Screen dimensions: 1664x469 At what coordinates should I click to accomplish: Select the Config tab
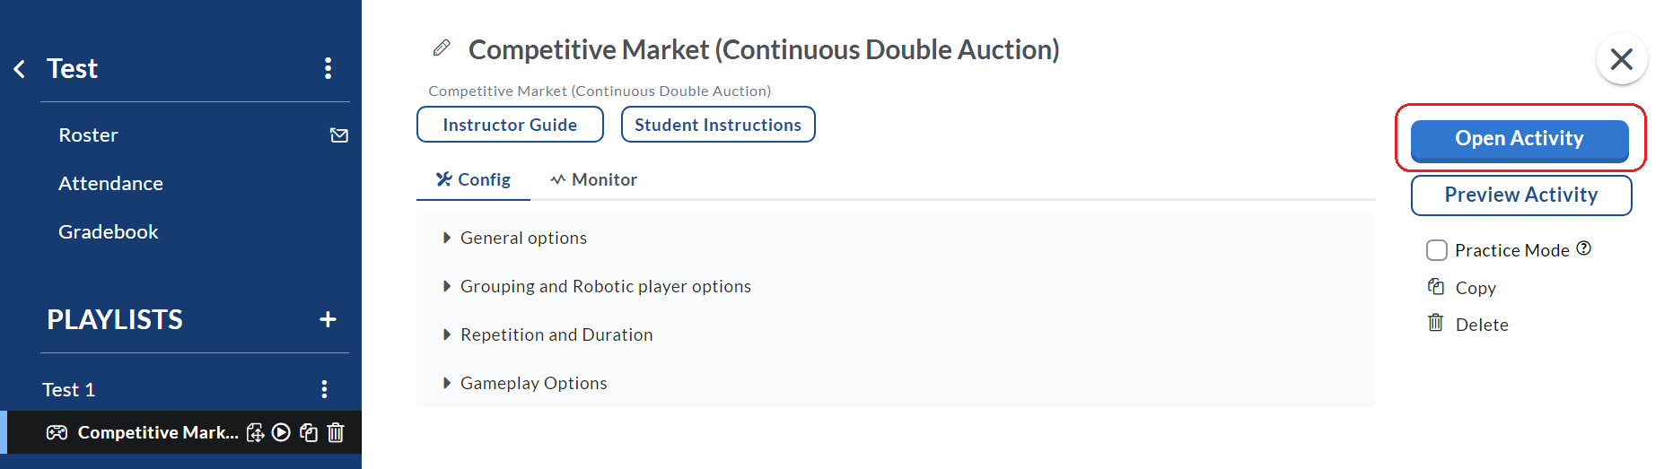pyautogui.click(x=473, y=179)
